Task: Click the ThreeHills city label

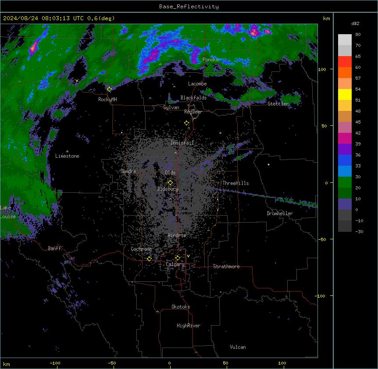Action: coord(235,183)
